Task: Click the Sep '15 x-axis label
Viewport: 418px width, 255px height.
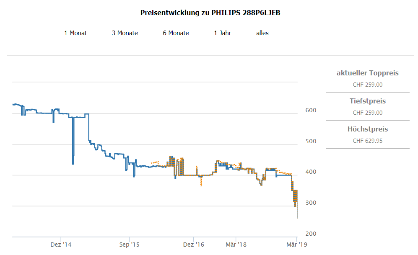Action: coord(130,244)
